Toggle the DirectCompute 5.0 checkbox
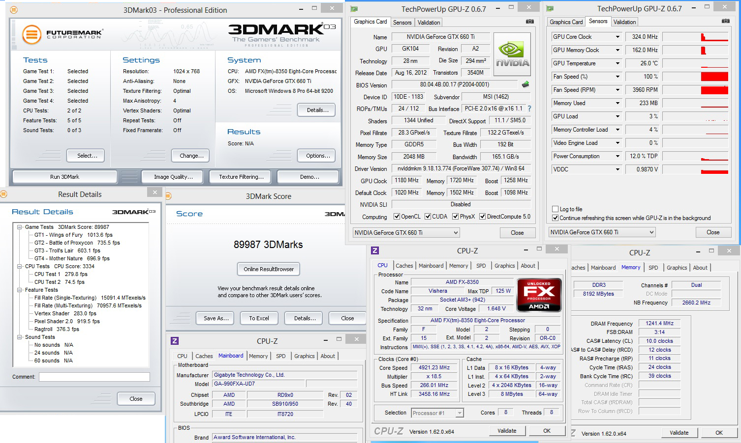This screenshot has height=443, width=741. pos(483,217)
